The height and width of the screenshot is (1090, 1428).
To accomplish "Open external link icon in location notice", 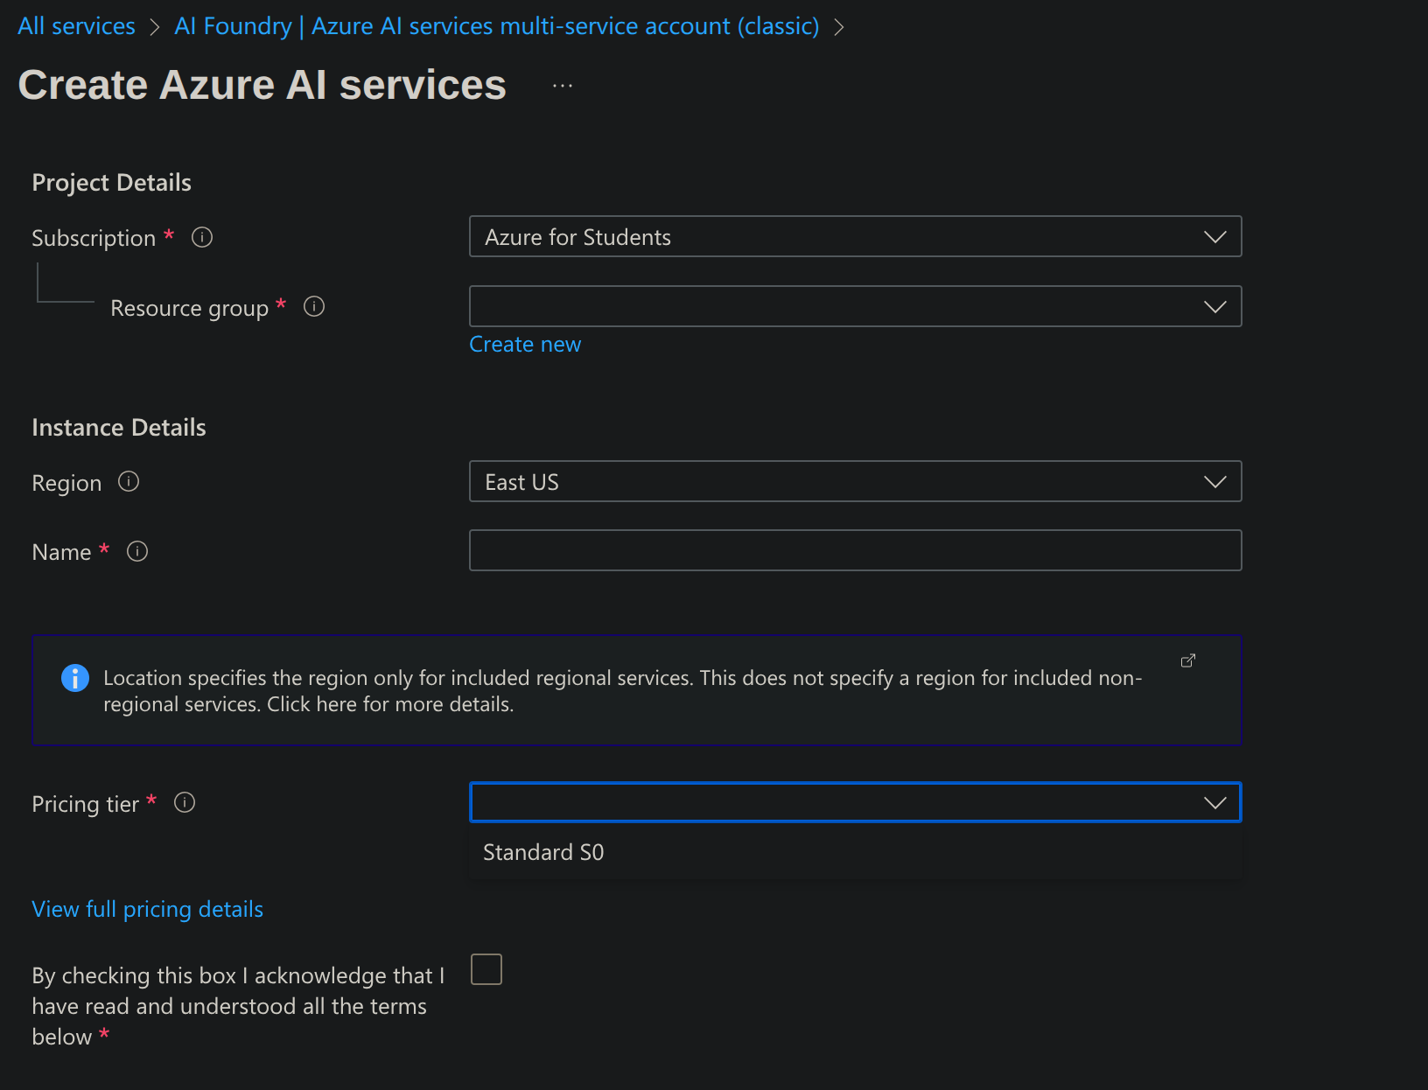I will tap(1187, 660).
